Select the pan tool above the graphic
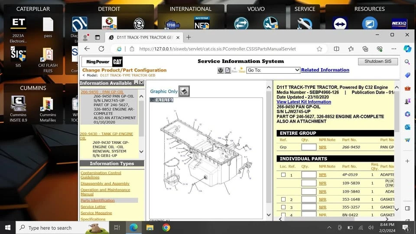Viewport: 416px width, 234px height. [153, 100]
